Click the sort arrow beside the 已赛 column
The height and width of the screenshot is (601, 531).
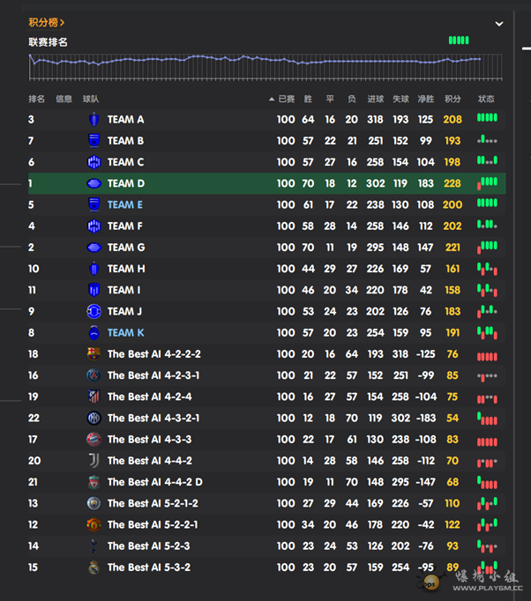tap(272, 100)
